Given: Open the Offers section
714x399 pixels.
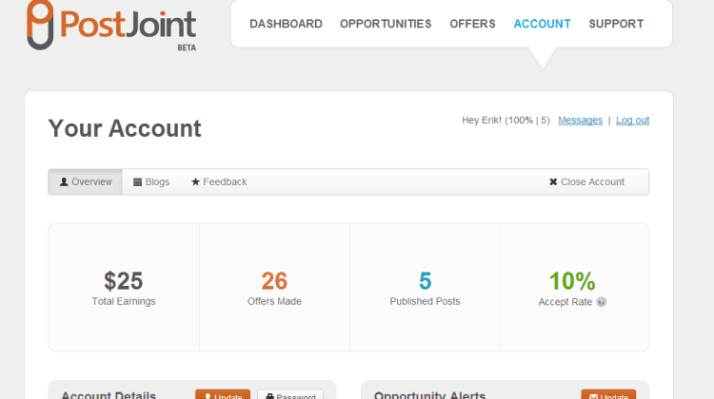Looking at the screenshot, I should point(472,24).
